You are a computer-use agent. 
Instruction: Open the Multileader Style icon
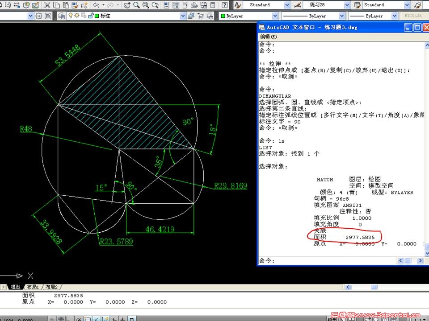(x=417, y=4)
